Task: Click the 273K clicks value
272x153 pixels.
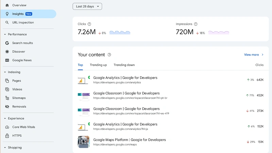Action: 260,111
